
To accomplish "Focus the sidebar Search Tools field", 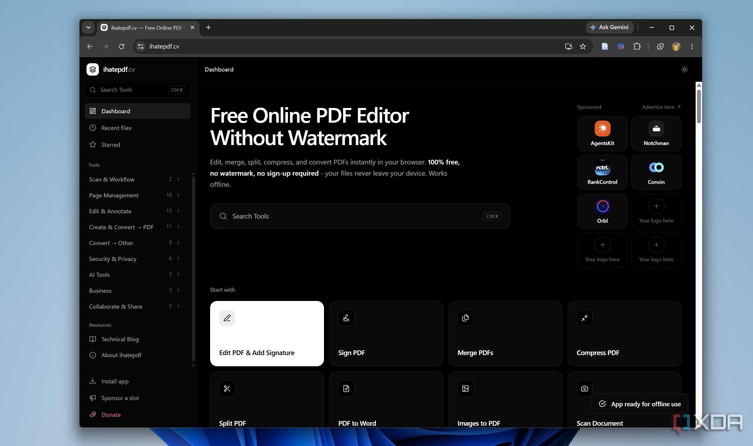I will tap(137, 89).
